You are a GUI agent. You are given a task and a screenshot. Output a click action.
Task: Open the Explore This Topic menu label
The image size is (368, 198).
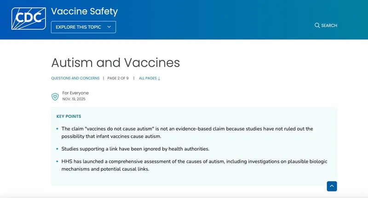pos(78,27)
